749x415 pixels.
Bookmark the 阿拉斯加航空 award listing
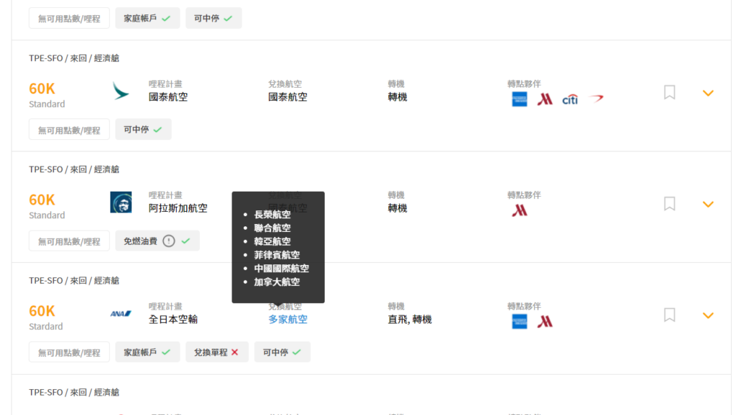click(669, 204)
